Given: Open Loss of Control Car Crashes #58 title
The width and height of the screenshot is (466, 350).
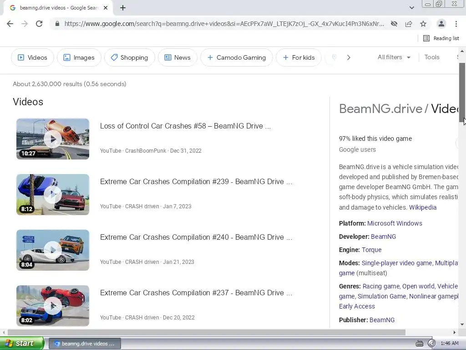Looking at the screenshot, I should pyautogui.click(x=185, y=126).
